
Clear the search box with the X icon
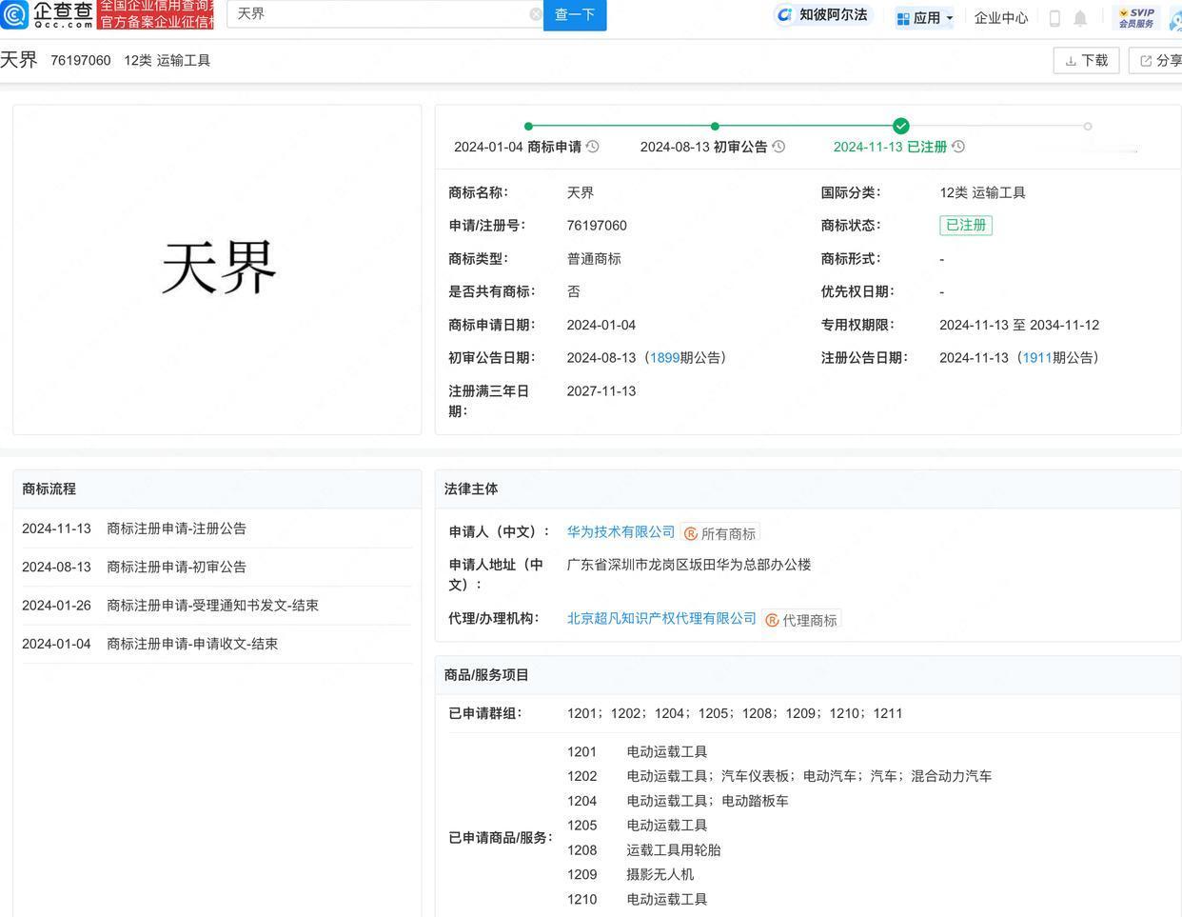(536, 14)
